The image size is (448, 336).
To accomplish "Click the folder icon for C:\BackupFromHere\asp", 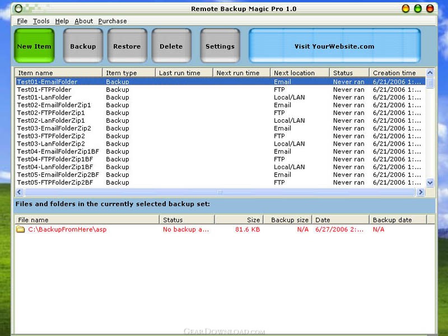I will (21, 230).
